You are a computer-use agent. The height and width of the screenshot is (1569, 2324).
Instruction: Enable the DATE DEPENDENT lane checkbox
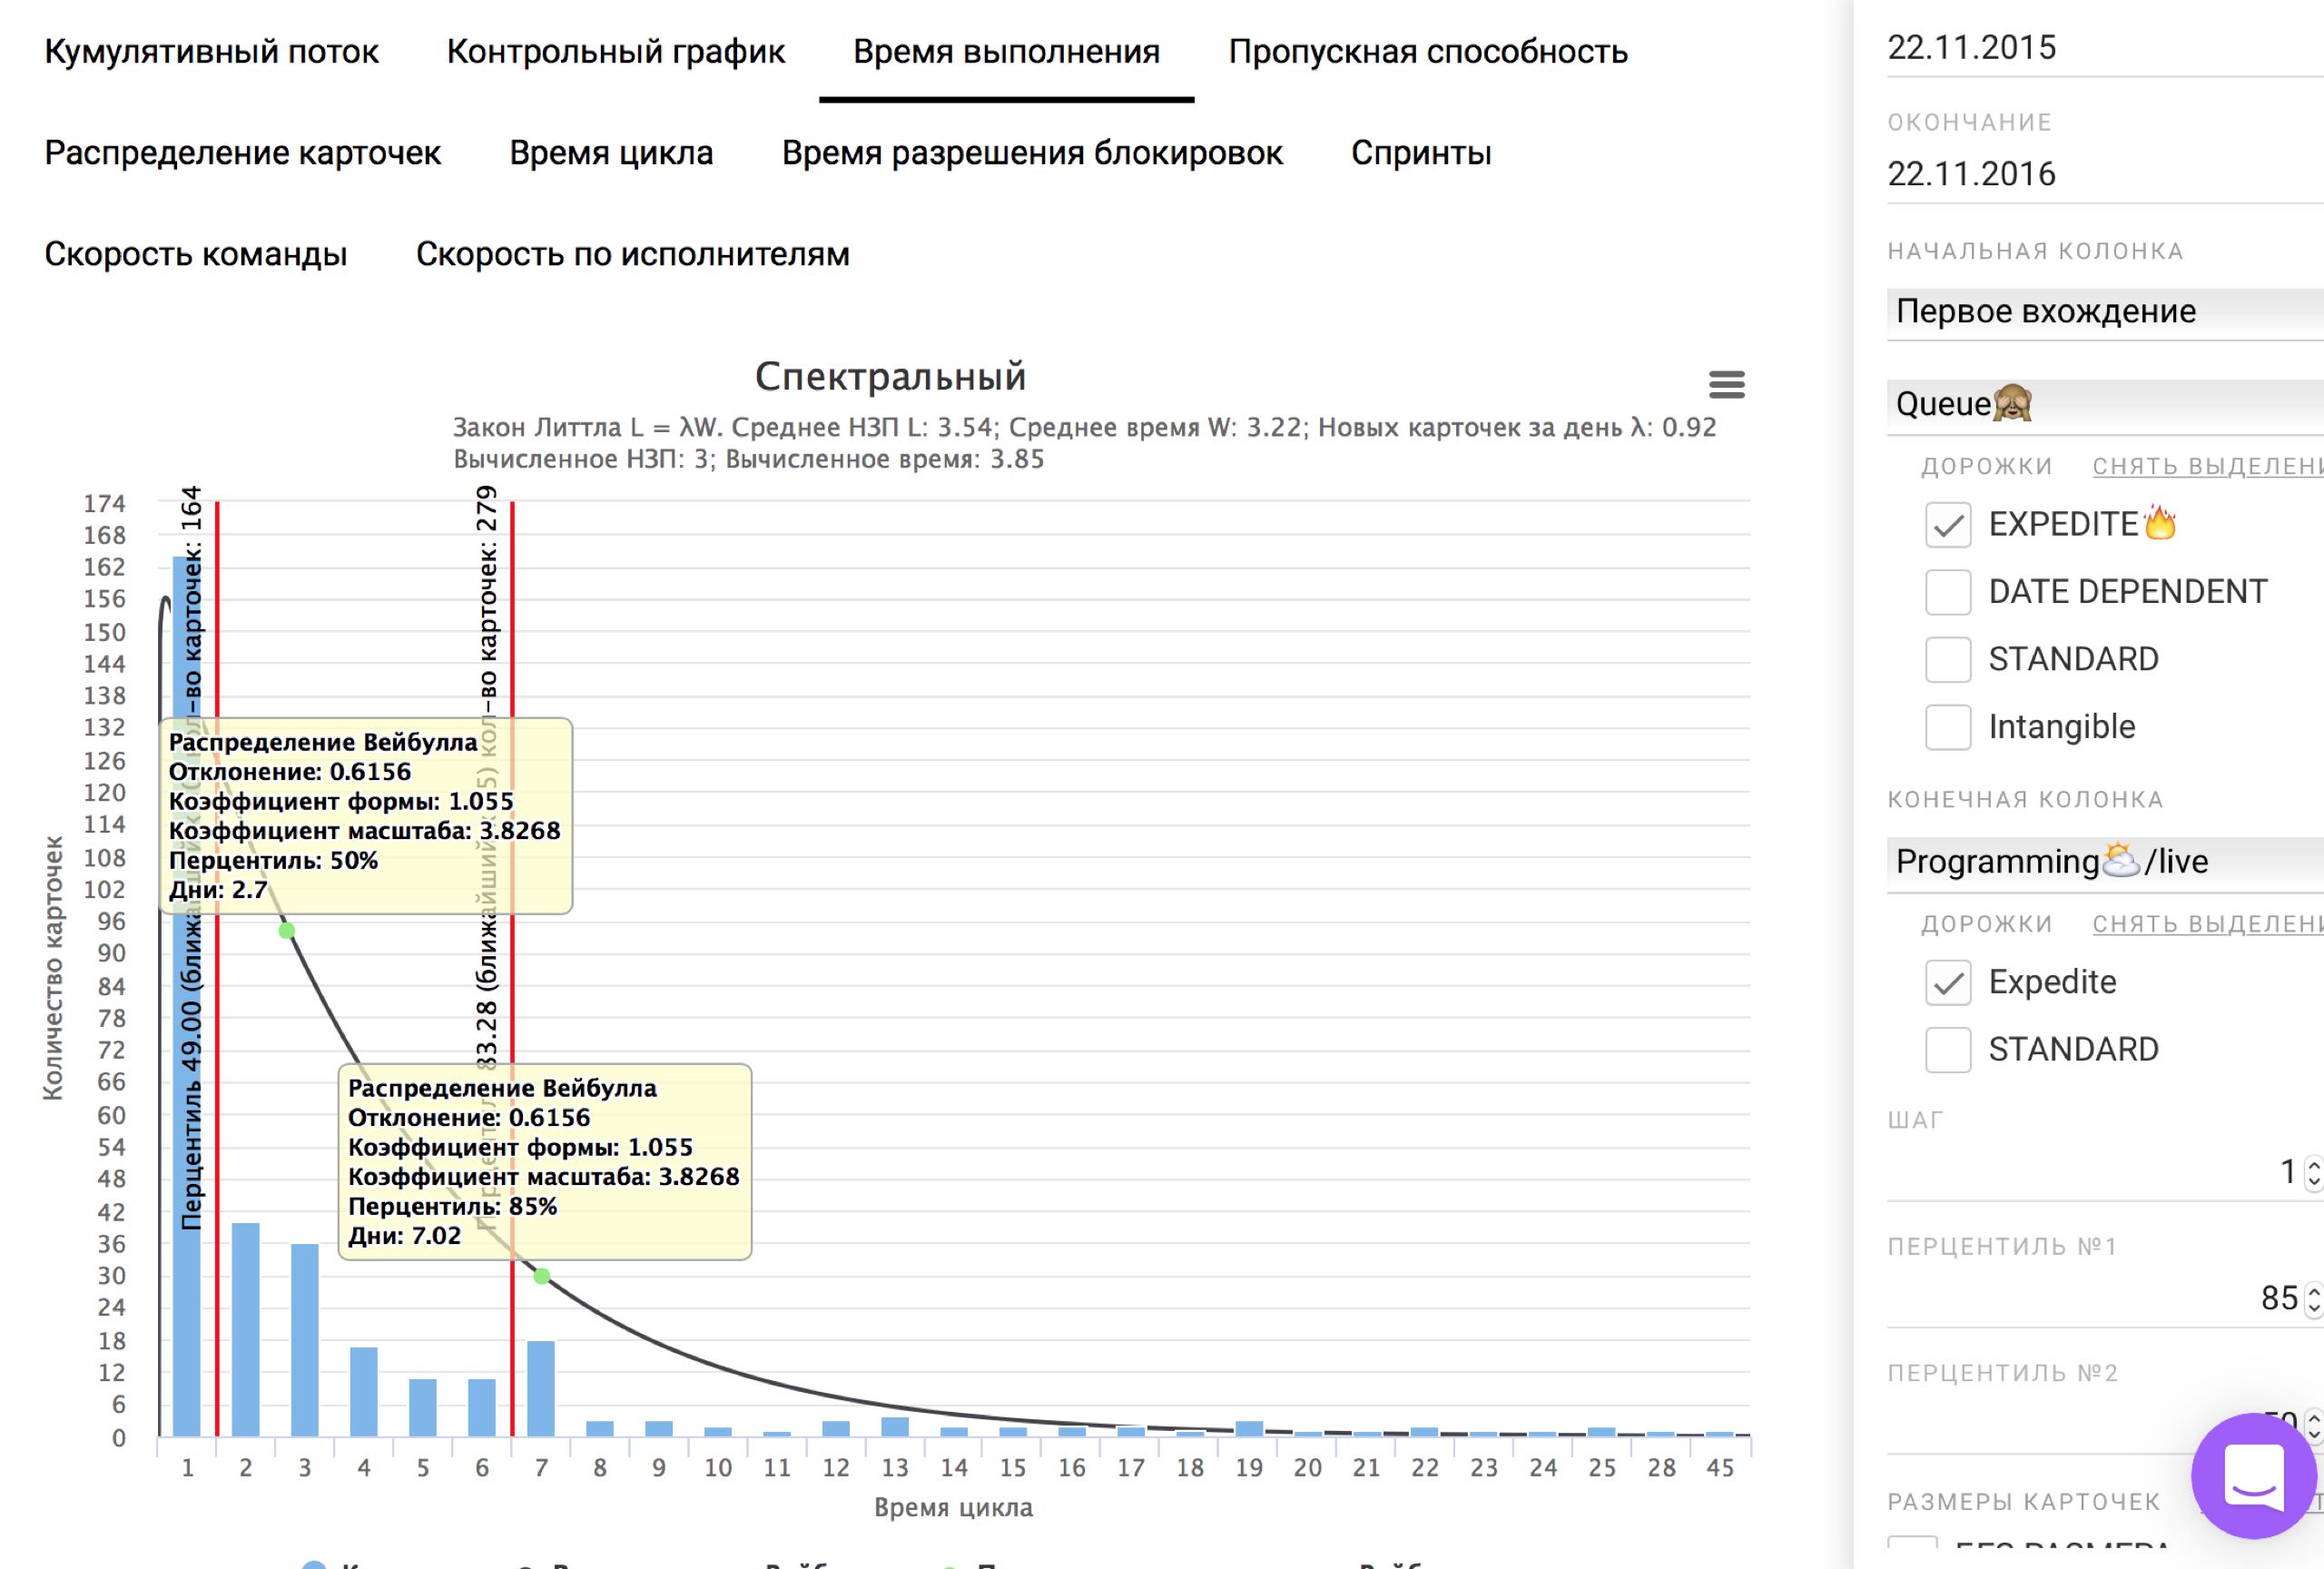pos(1947,592)
